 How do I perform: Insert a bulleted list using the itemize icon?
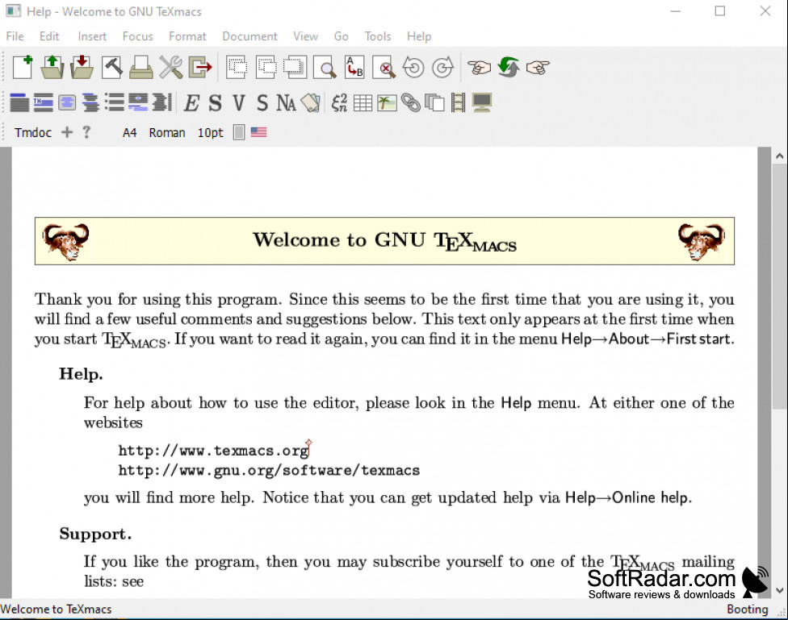115,102
